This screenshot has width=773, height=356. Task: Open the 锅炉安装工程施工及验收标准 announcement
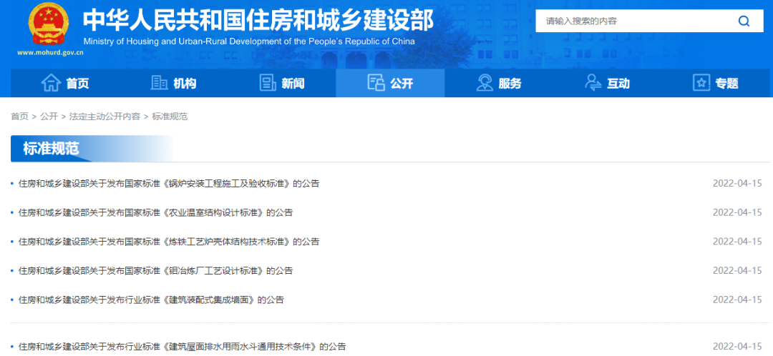pyautogui.click(x=169, y=184)
